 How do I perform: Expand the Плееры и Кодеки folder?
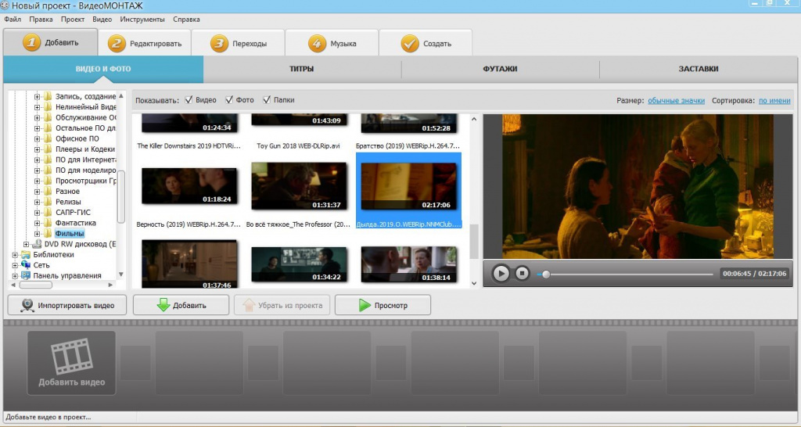[x=38, y=149]
